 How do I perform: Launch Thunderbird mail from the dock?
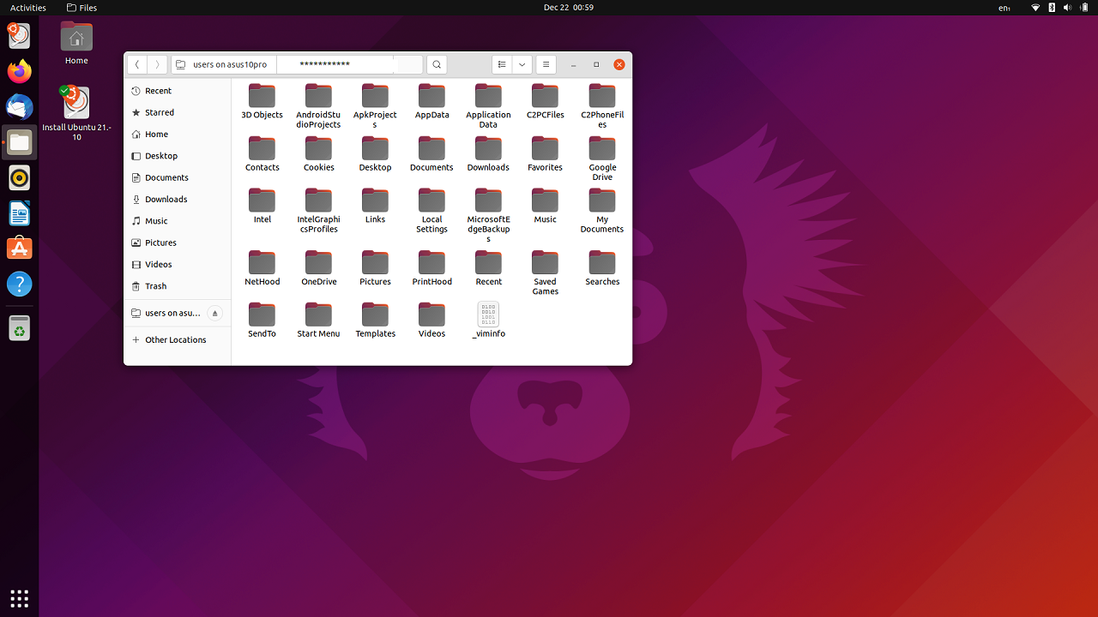point(19,107)
